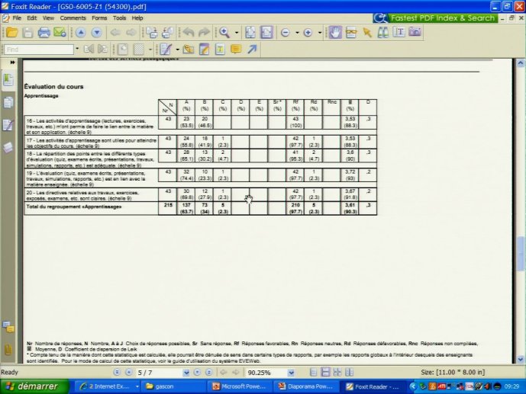Zoom in with the plus circle

[x=308, y=33]
